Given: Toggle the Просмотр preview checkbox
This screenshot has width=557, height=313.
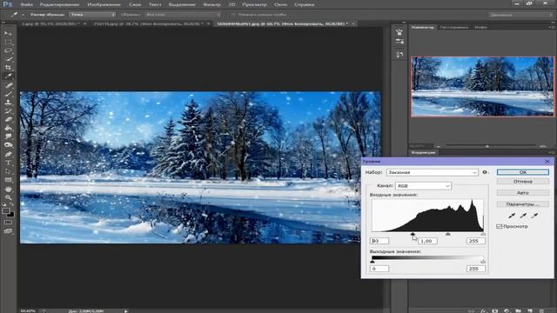Looking at the screenshot, I should click(499, 226).
